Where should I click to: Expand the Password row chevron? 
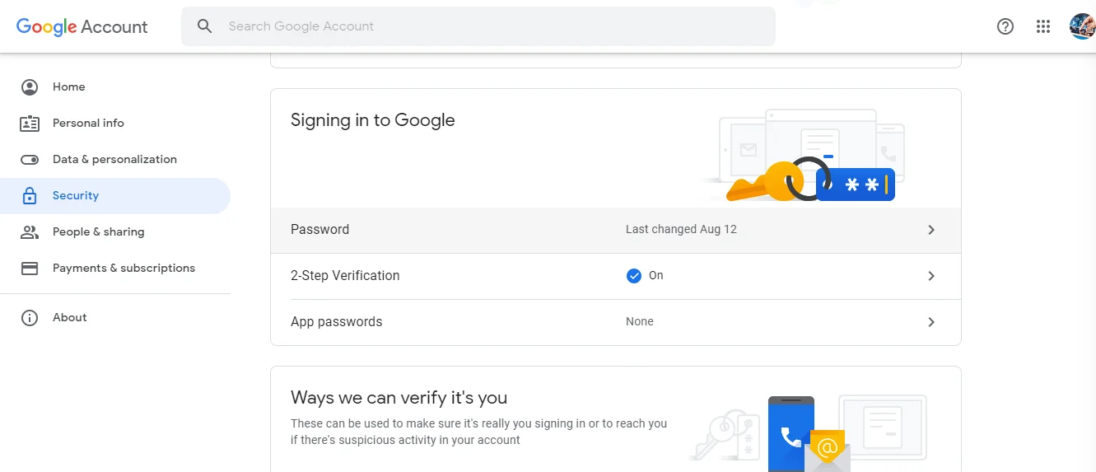click(x=931, y=230)
